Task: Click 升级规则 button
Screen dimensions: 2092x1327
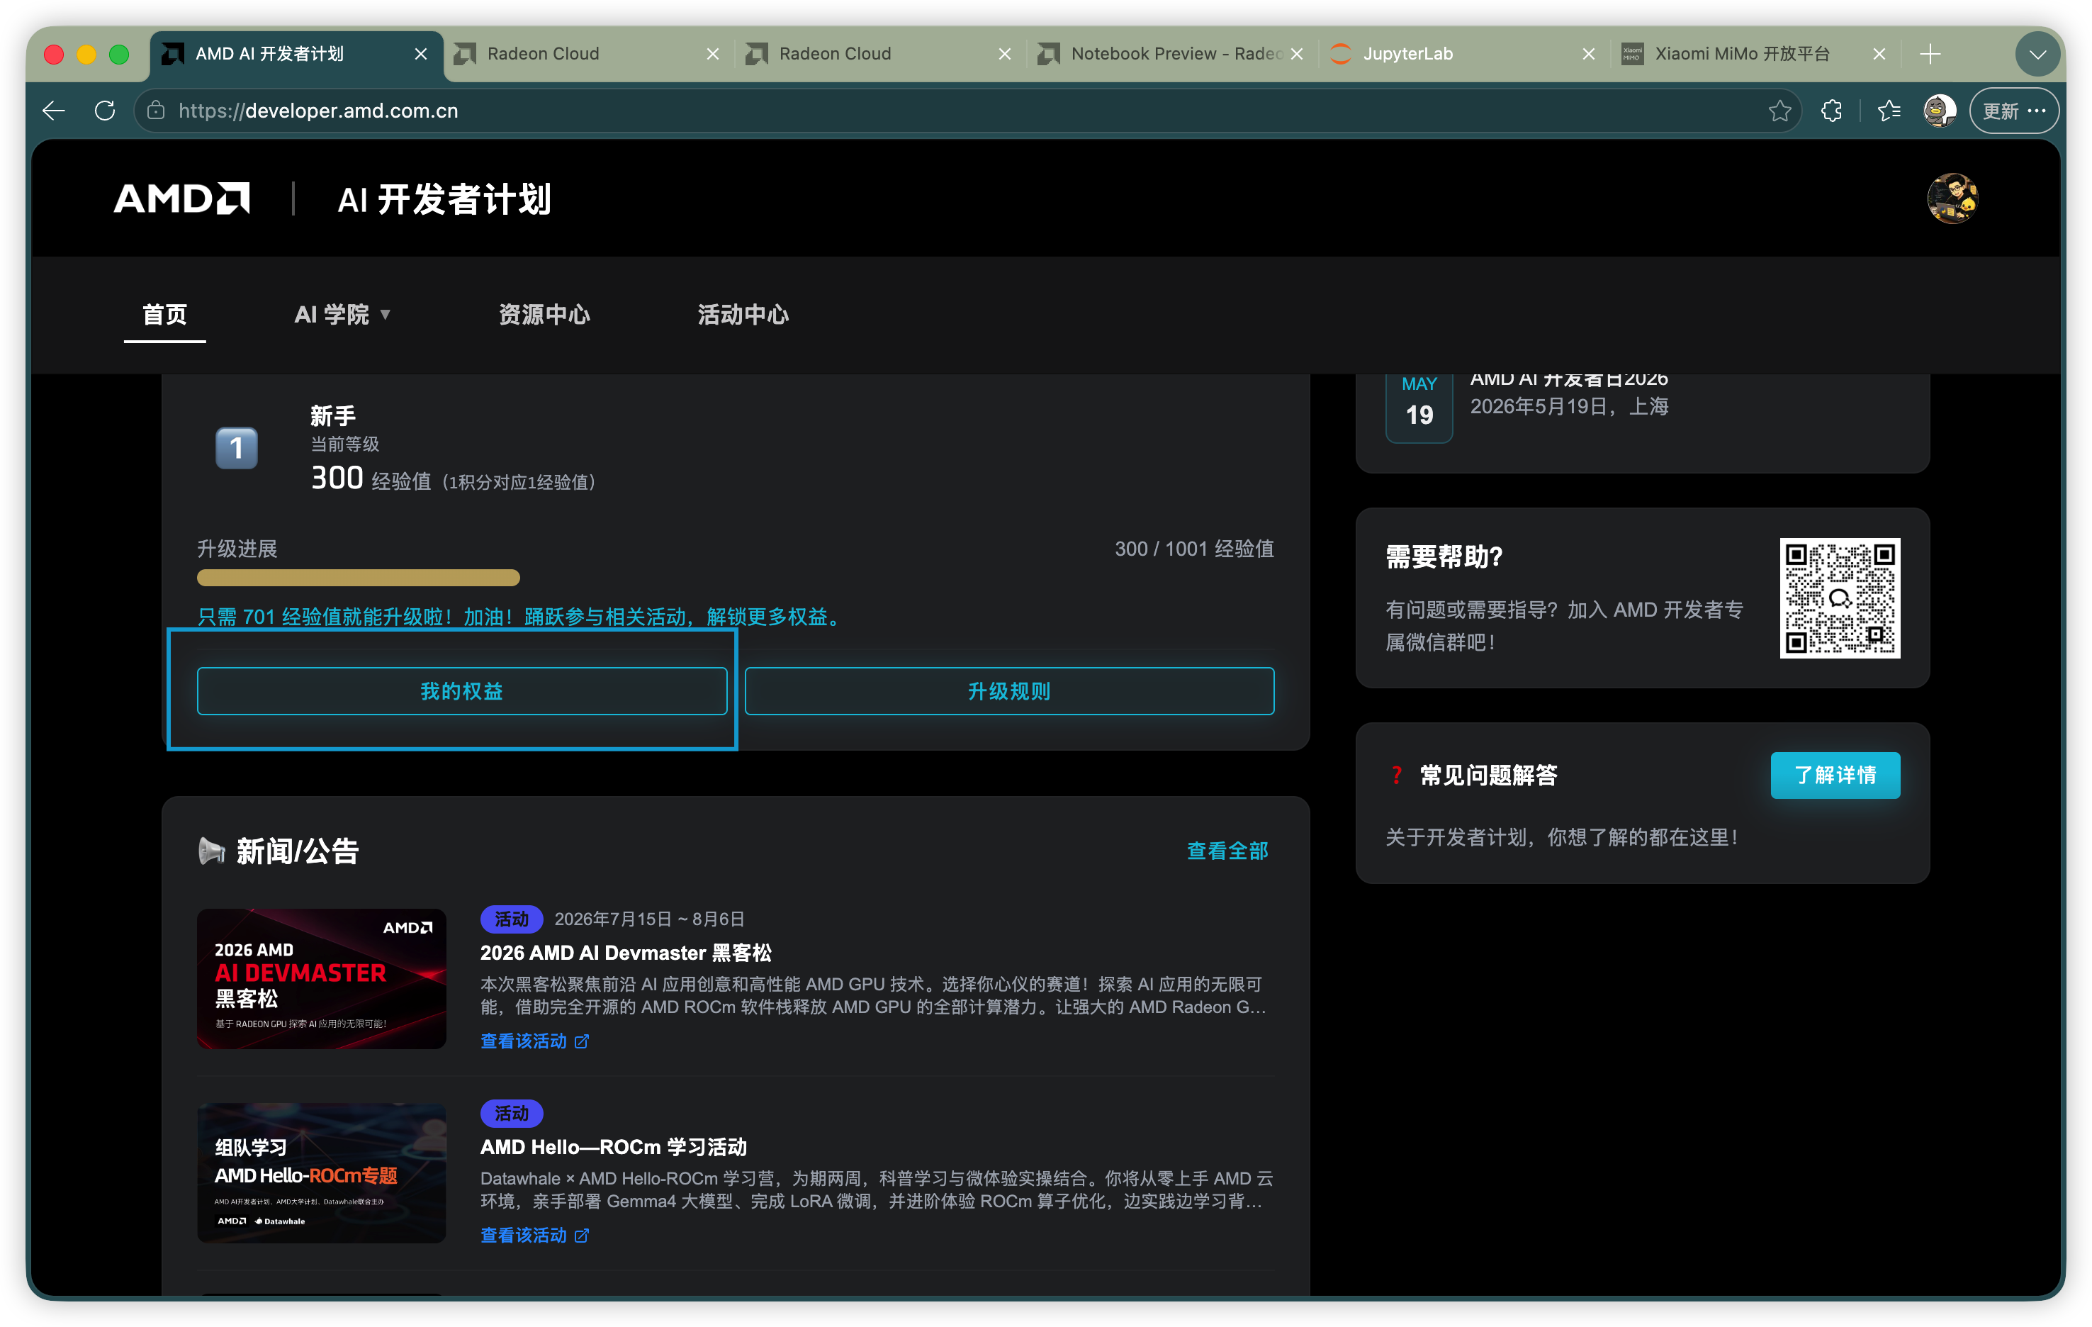Action: tap(1010, 691)
